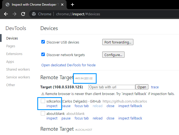The image size is (179, 135).
Task: Open Apps section in sidebar
Action: pos(10,62)
